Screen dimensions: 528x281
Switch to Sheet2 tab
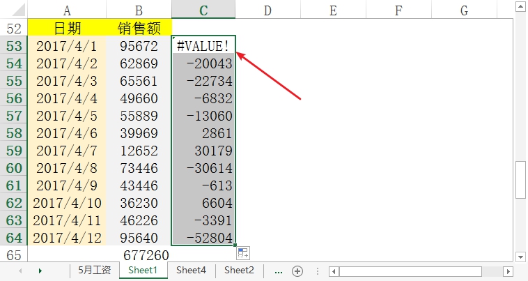point(239,271)
